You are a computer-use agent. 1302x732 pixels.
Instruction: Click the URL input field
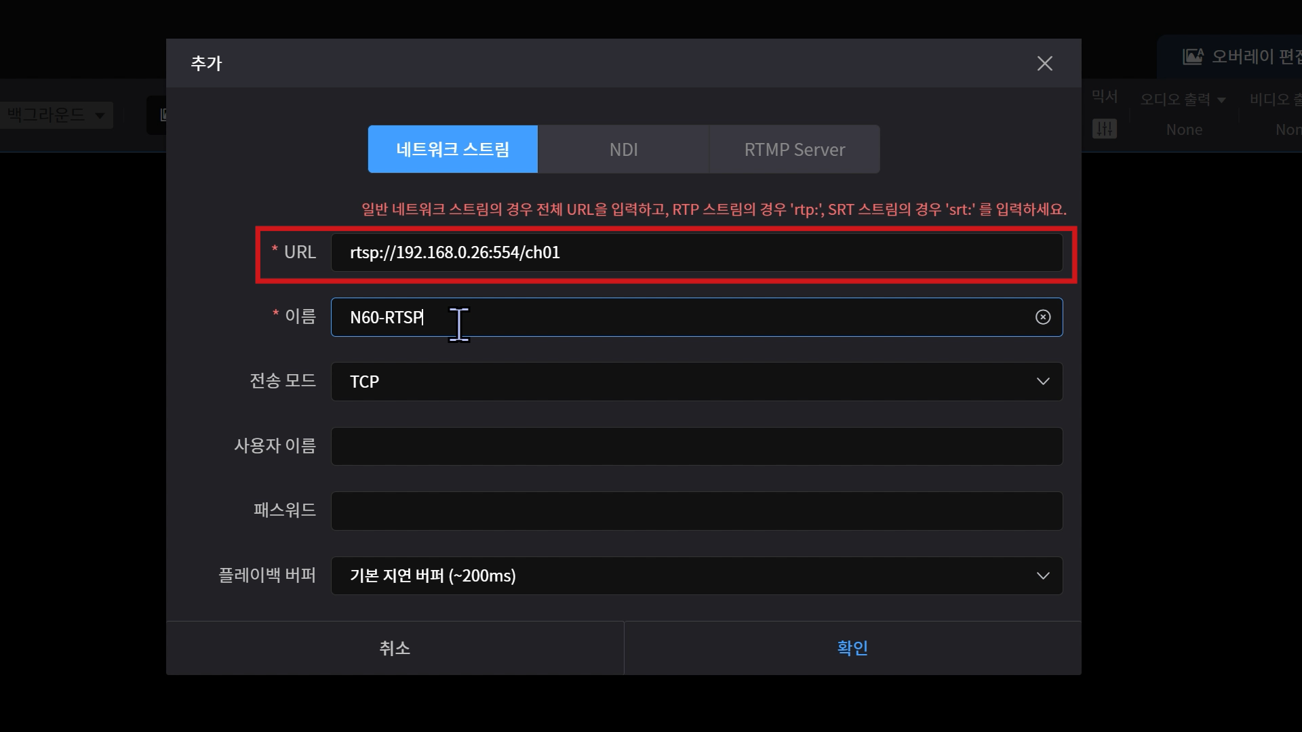(x=696, y=253)
